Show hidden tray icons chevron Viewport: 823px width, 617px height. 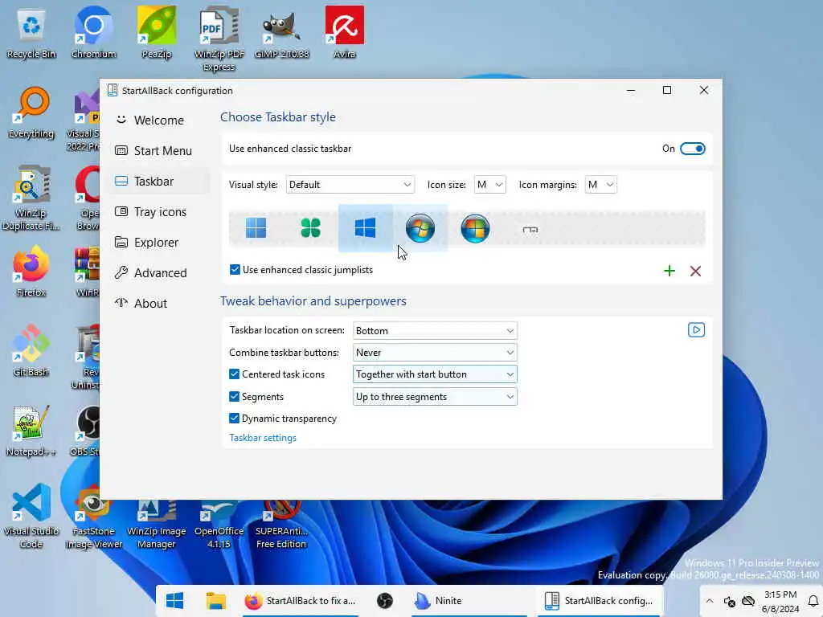710,601
